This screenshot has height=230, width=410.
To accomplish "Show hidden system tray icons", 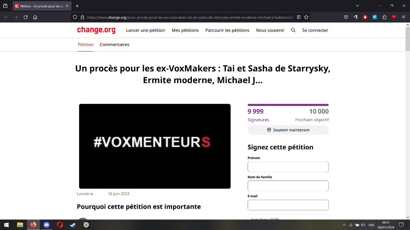I will coord(344,225).
